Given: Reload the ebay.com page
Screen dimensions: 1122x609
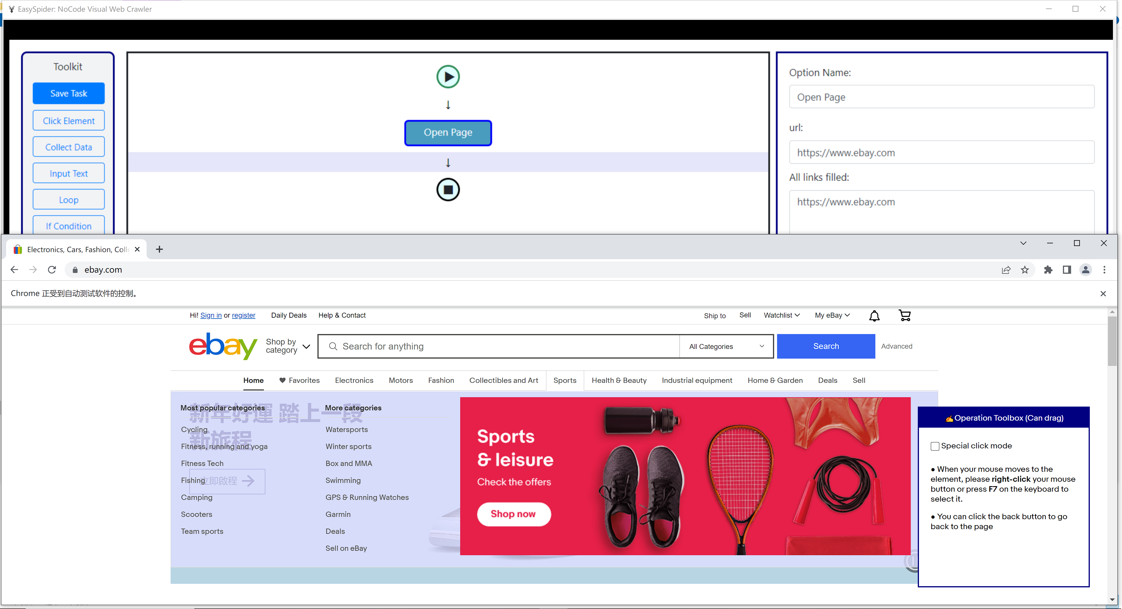Looking at the screenshot, I should [52, 270].
